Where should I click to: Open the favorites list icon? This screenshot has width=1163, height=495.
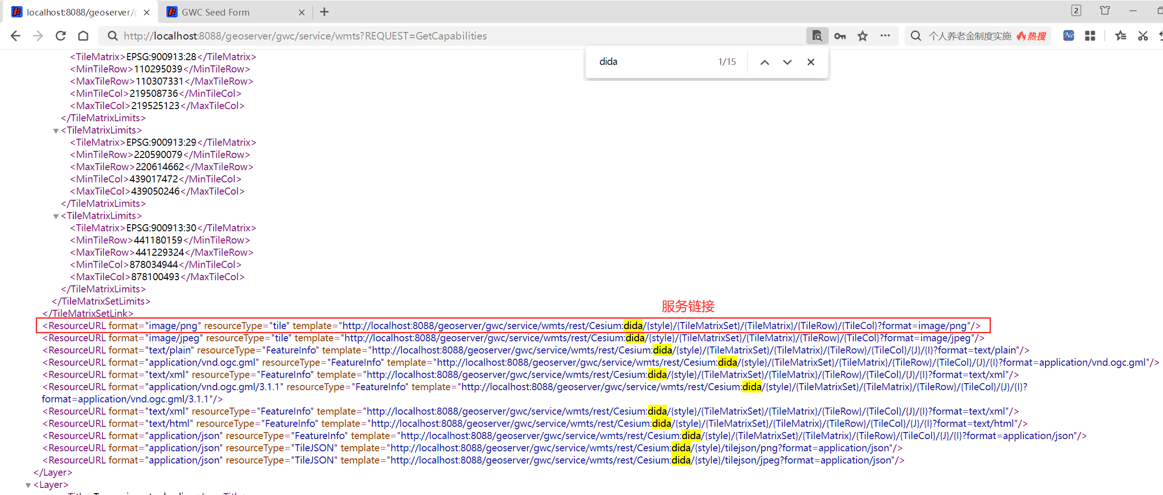point(1120,36)
